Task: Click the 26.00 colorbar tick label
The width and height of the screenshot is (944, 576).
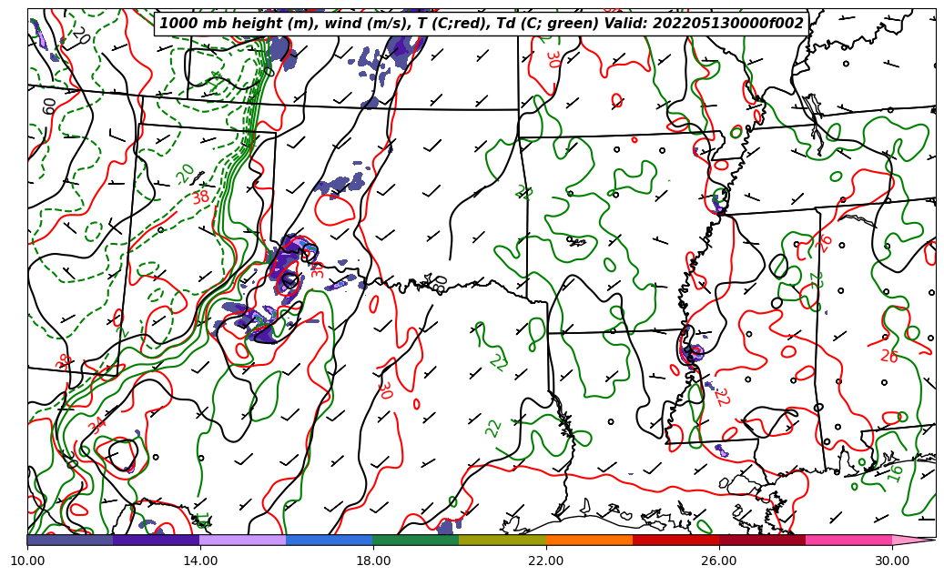Action: pos(719,561)
